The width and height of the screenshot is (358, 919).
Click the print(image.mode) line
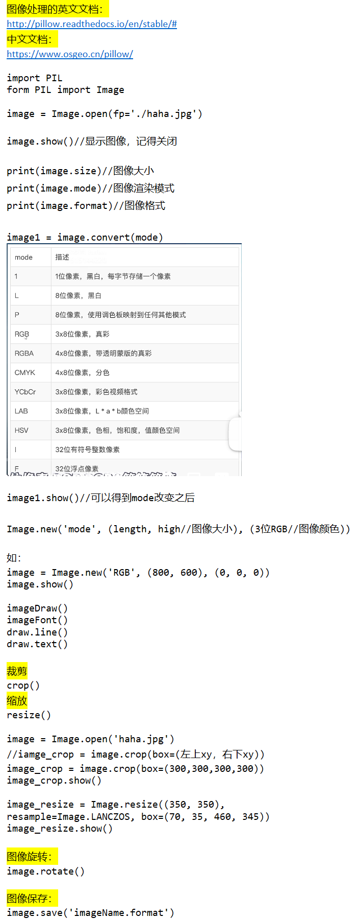[x=90, y=188]
